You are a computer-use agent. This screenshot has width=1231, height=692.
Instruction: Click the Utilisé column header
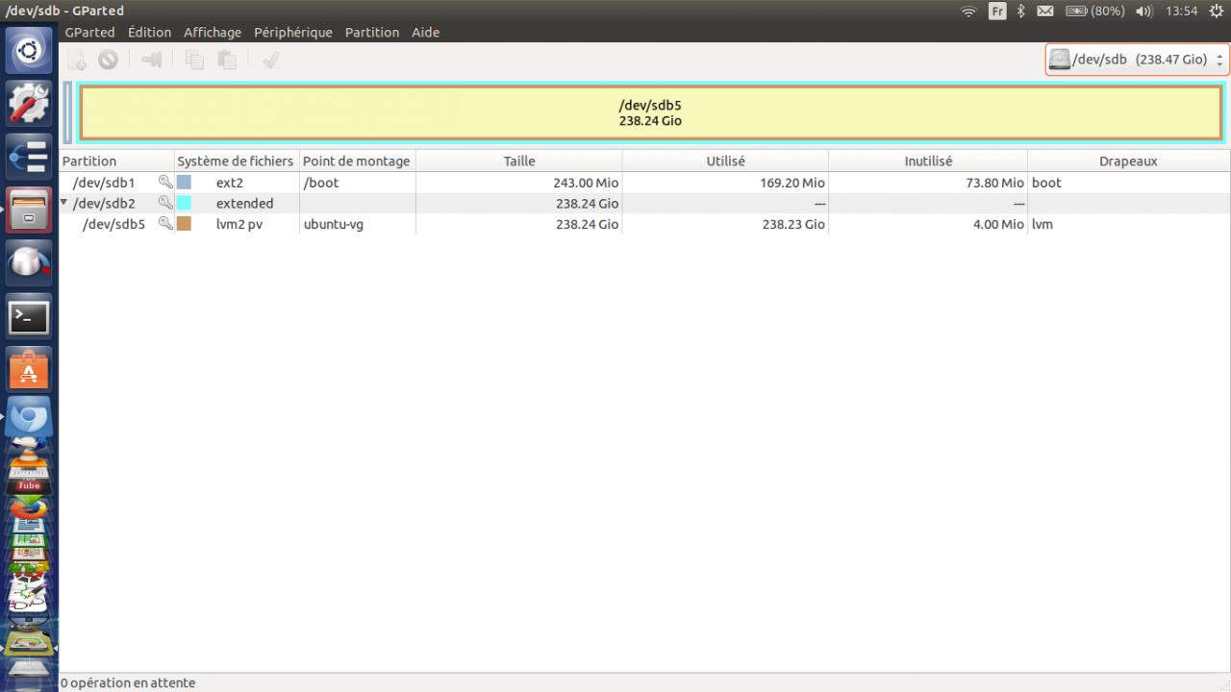click(x=725, y=161)
